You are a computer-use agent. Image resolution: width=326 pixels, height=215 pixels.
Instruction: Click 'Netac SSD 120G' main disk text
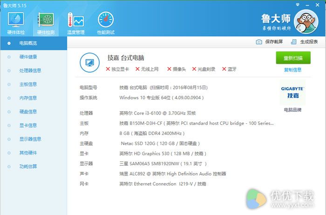point(138,143)
